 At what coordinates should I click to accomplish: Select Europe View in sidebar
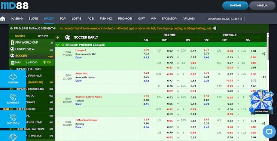31,49
